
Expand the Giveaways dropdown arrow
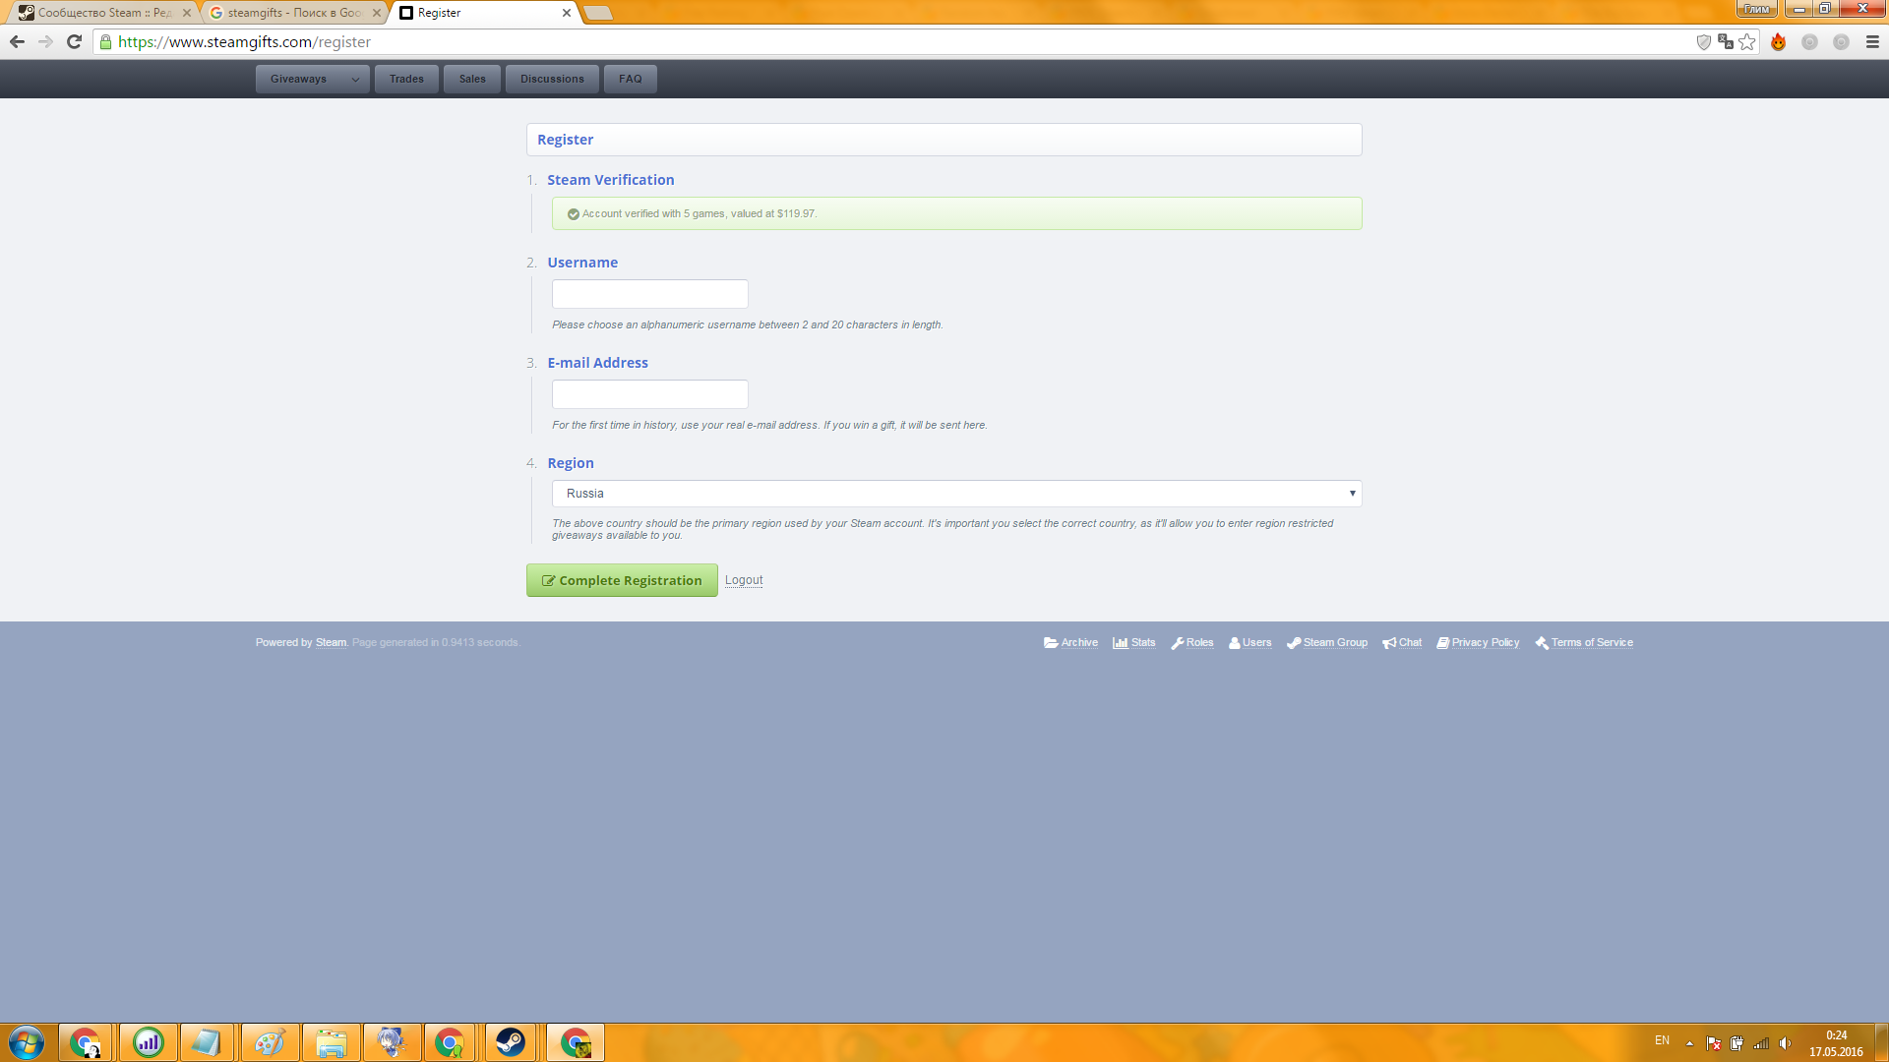pyautogui.click(x=355, y=80)
